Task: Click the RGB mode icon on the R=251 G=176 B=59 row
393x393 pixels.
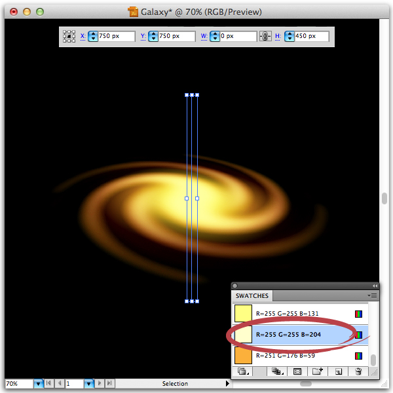Action: (x=359, y=356)
